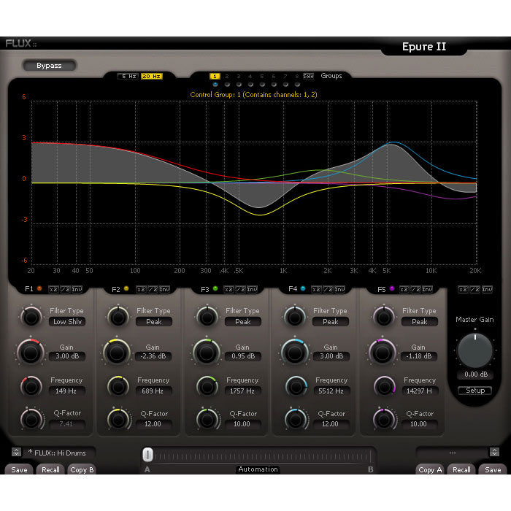Open F3 Filter Type Peak dropdown
The height and width of the screenshot is (511, 511).
[x=243, y=322]
